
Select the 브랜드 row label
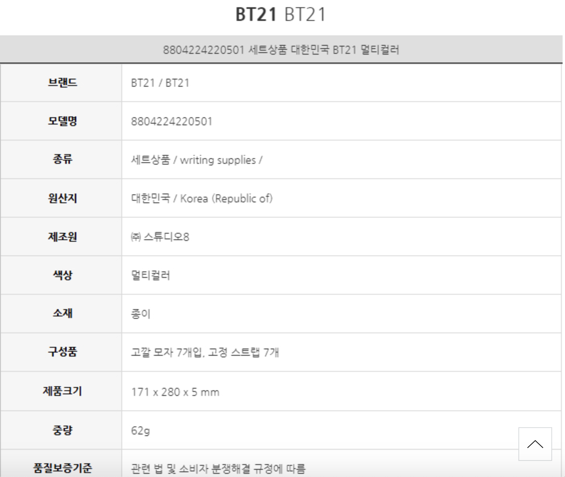[62, 83]
